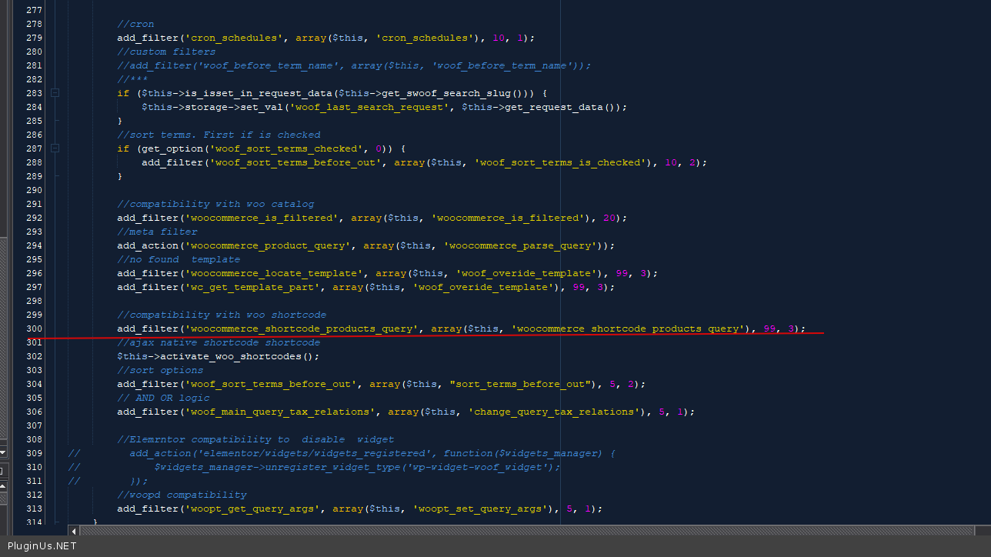Image resolution: width=991 pixels, height=557 pixels.
Task: Click the PluginUs.NET label in the bottom bar
Action: [x=42, y=546]
